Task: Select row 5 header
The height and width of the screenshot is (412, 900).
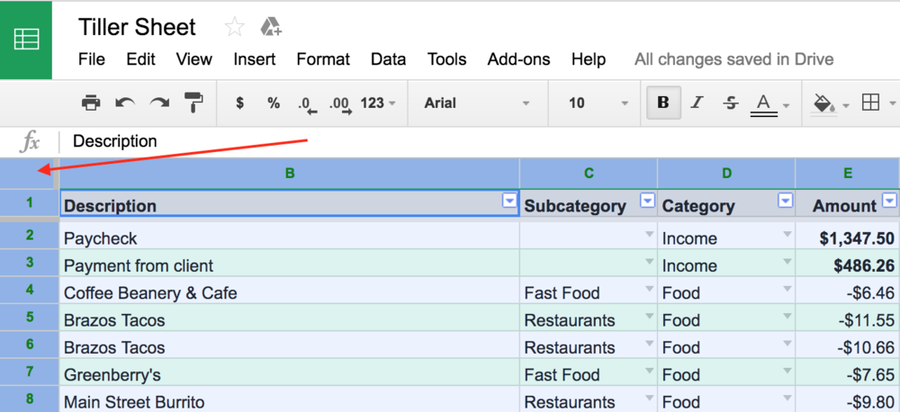Action: pyautogui.click(x=30, y=317)
